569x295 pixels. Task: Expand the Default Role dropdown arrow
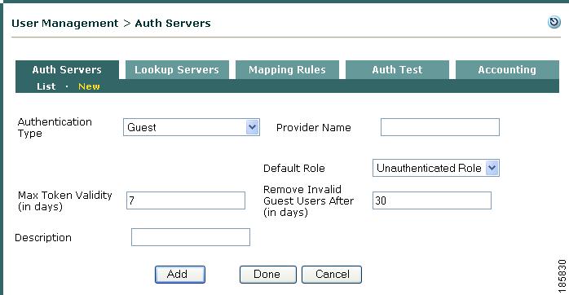(492, 168)
